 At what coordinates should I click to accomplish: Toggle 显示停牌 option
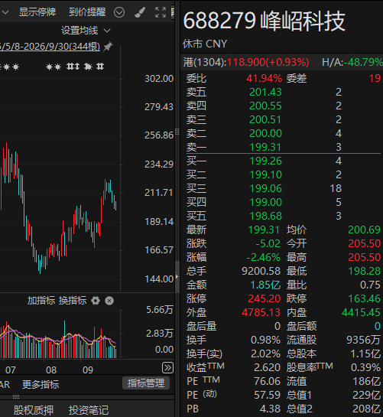[x=37, y=12]
